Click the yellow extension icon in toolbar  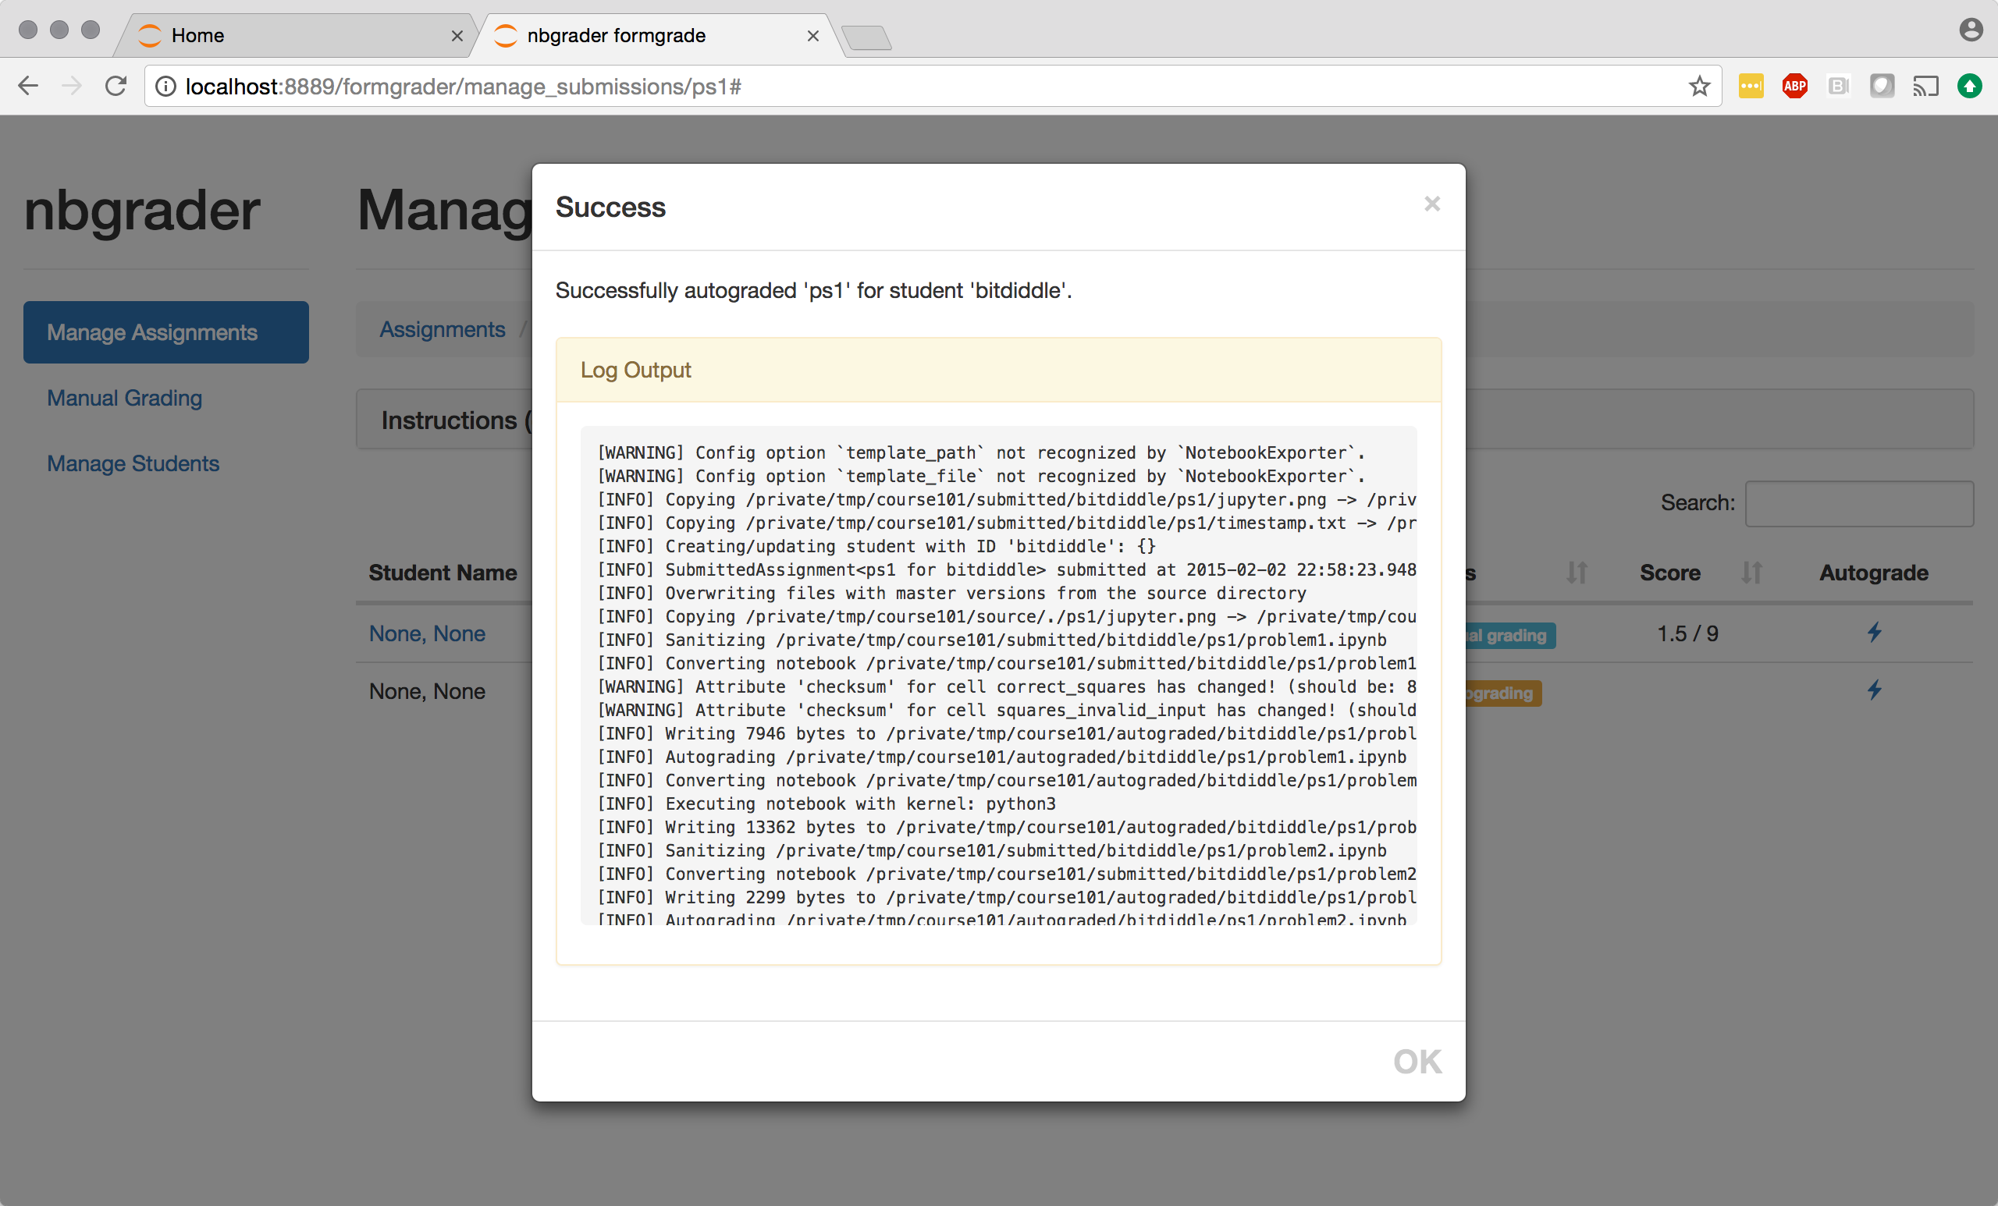coord(1751,86)
